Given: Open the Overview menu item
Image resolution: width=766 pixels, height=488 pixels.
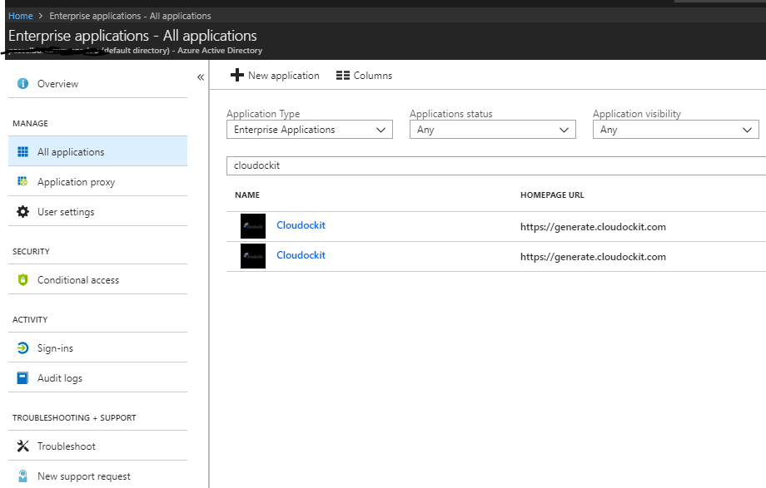Looking at the screenshot, I should [97, 83].
